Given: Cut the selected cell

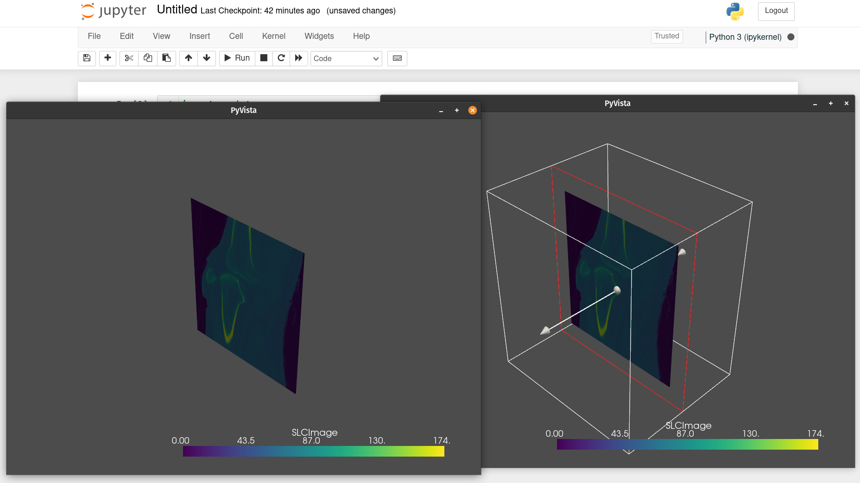Looking at the screenshot, I should tap(128, 58).
